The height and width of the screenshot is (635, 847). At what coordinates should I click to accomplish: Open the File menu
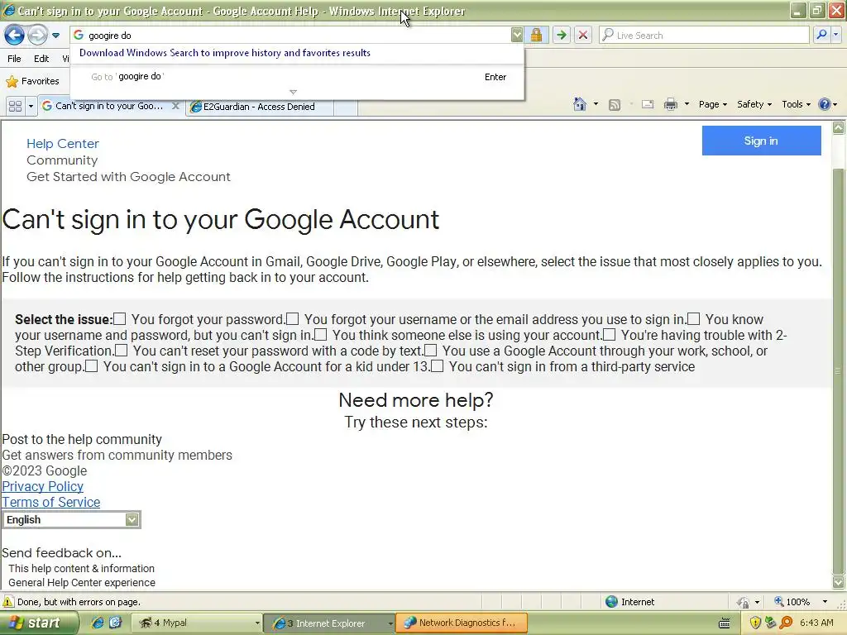coord(15,59)
